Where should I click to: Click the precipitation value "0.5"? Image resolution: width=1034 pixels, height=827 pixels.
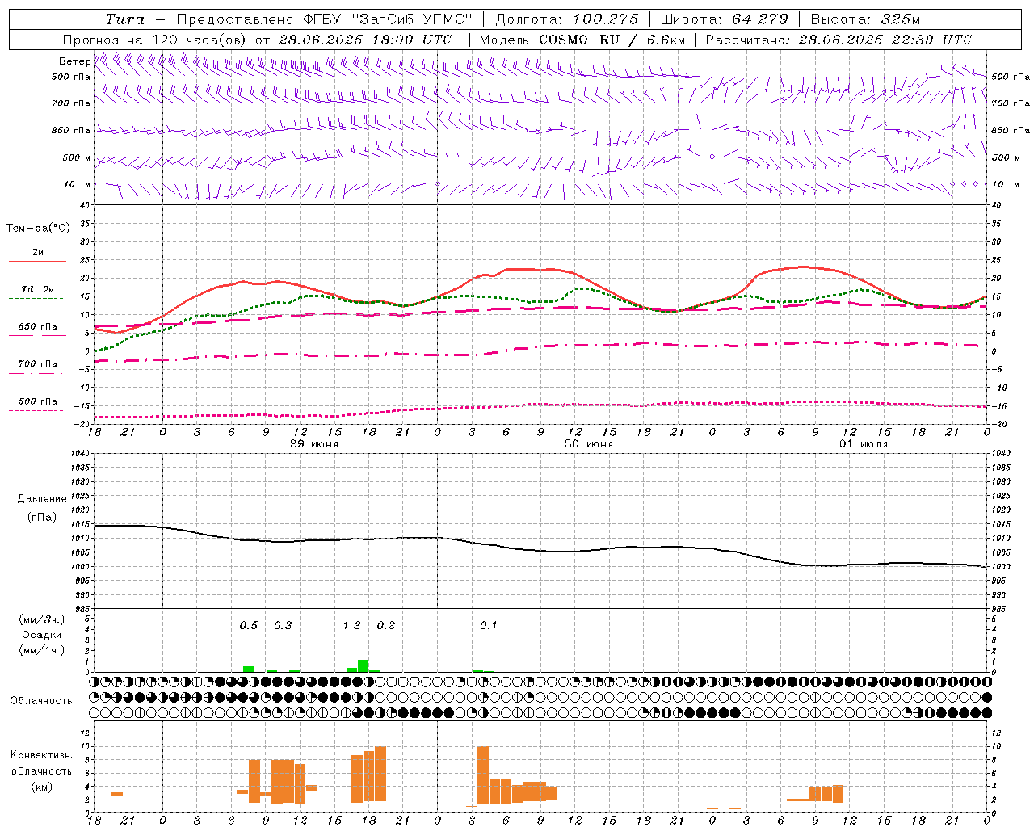point(249,626)
